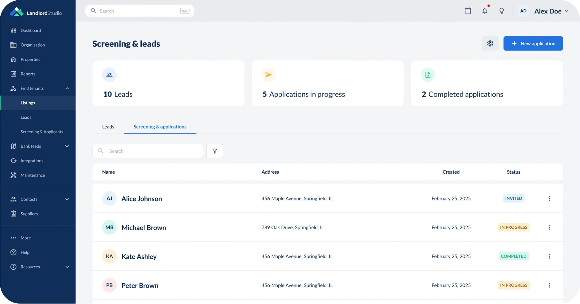The height and width of the screenshot is (304, 580).
Task: Click the INVITED status badge for Alice Johnson
Action: 514,198
